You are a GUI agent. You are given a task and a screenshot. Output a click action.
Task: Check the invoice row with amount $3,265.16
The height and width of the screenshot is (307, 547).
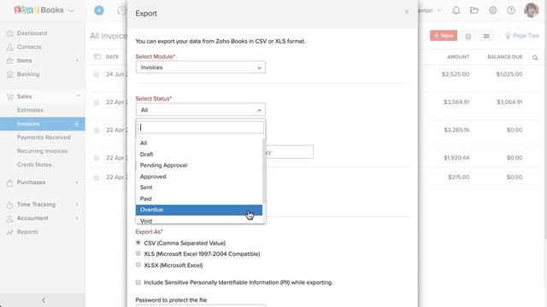point(97,130)
